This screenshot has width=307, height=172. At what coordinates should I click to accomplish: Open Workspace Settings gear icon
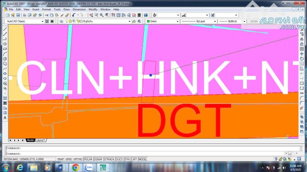tap(47, 21)
